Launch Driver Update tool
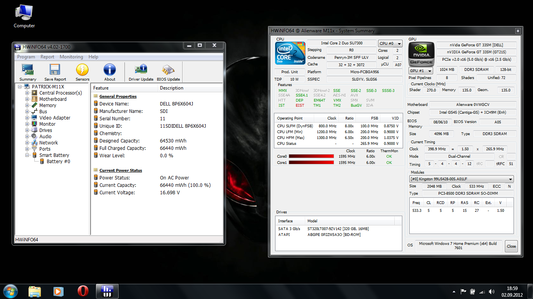This screenshot has height=299, width=533. [x=141, y=72]
